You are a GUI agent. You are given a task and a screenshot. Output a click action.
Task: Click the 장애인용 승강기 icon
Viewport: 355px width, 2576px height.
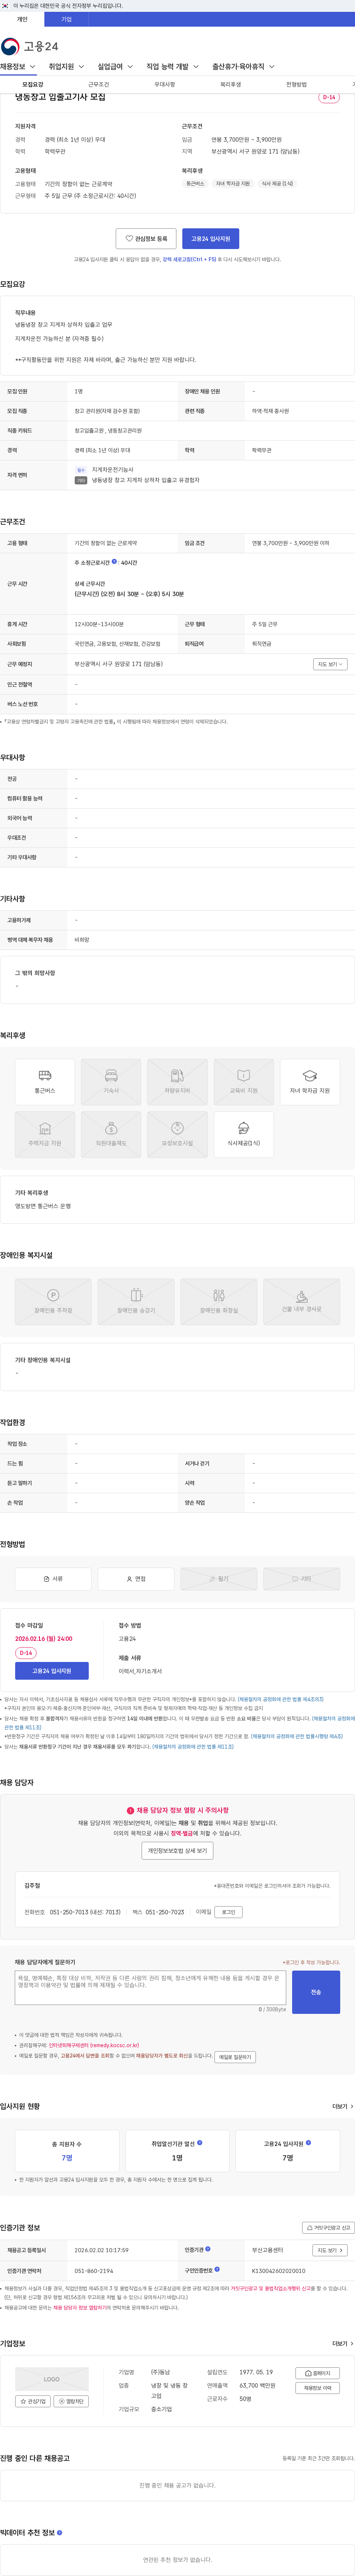(136, 1301)
